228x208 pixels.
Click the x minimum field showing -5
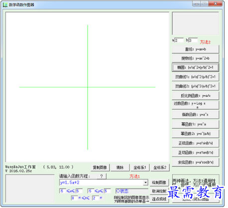coord(63,191)
